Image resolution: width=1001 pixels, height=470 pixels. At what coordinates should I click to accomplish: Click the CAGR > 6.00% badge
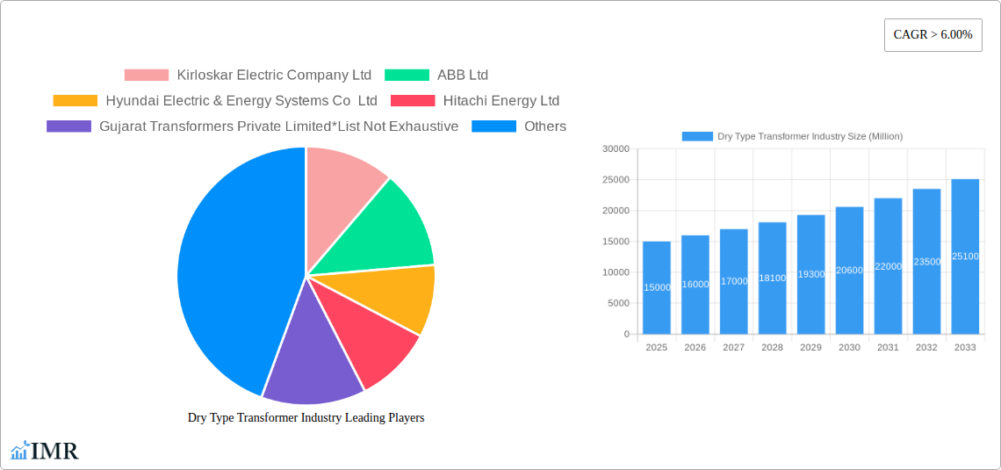933,35
